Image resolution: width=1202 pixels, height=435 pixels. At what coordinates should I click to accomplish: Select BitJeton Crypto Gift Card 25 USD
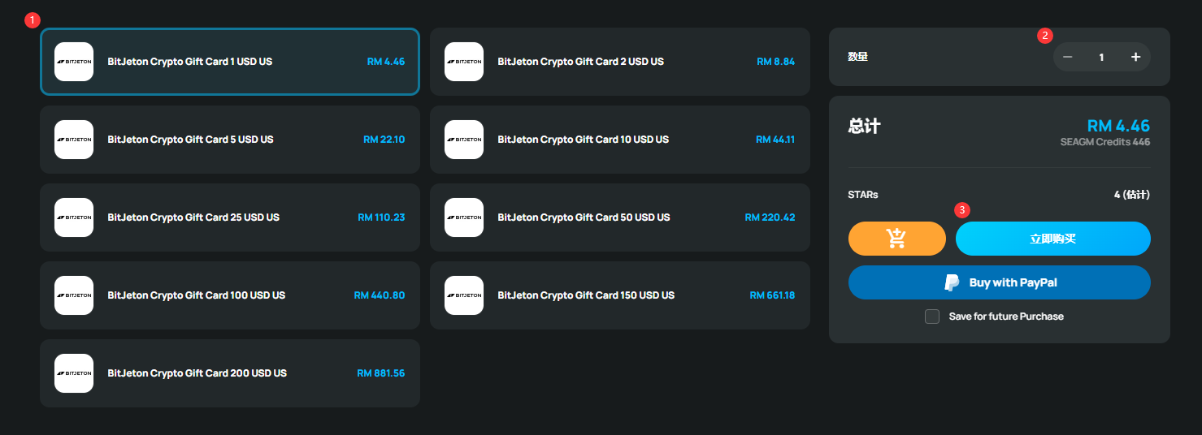tap(230, 217)
